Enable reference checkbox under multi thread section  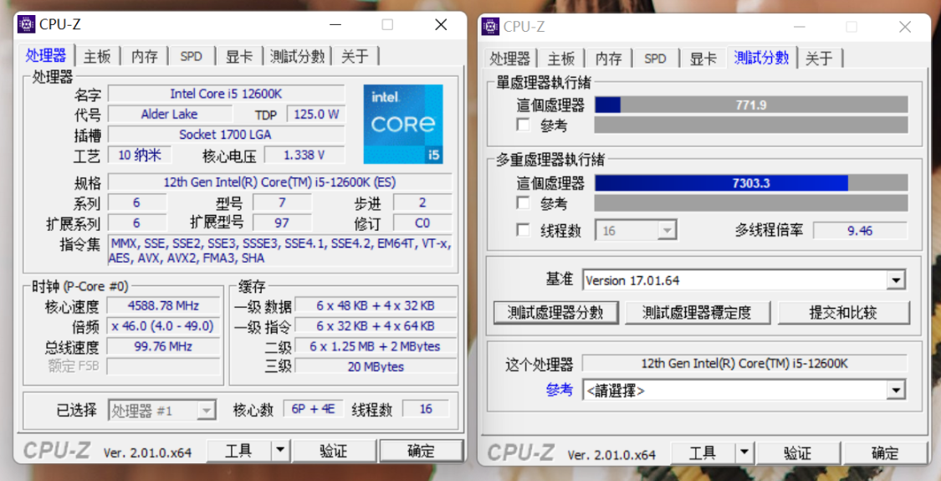(x=524, y=203)
